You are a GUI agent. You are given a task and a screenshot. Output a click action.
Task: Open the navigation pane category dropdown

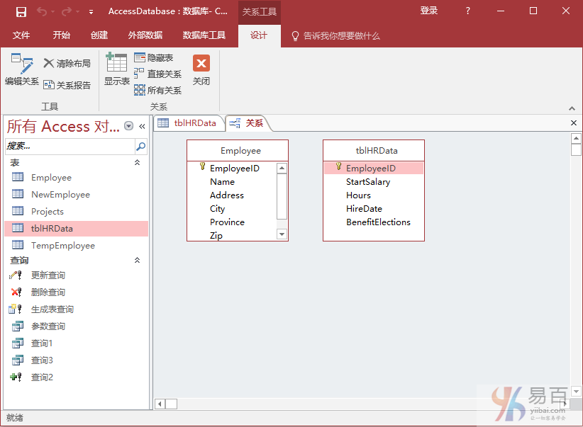click(x=128, y=126)
